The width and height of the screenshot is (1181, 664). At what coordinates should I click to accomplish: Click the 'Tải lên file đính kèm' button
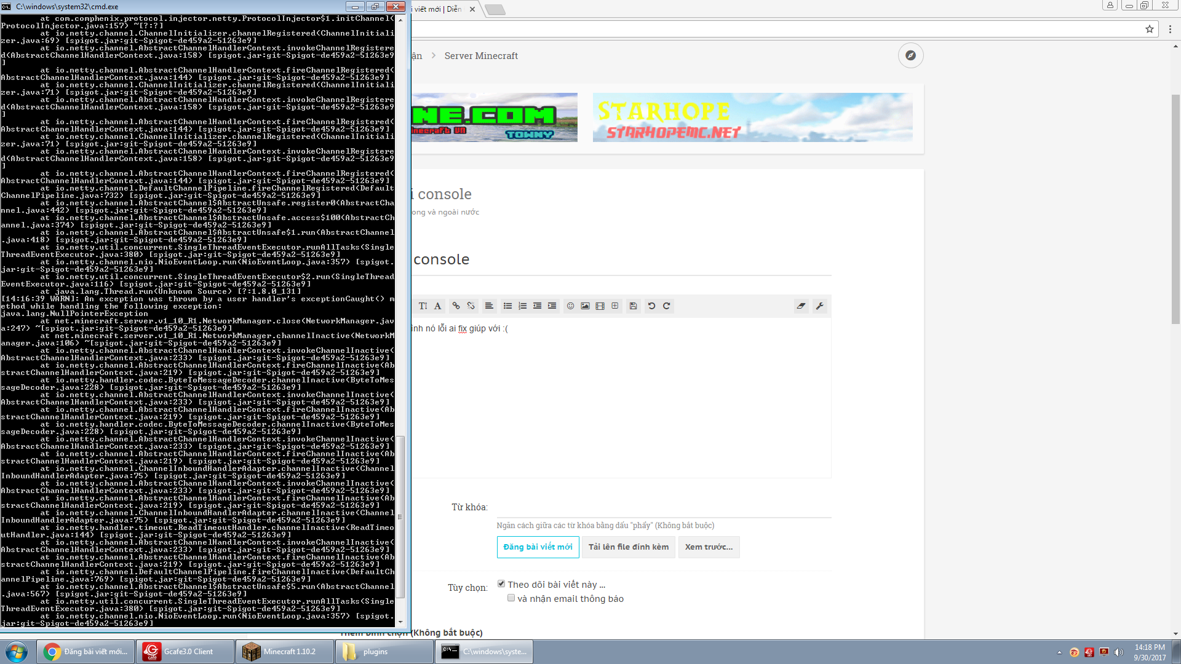click(628, 547)
